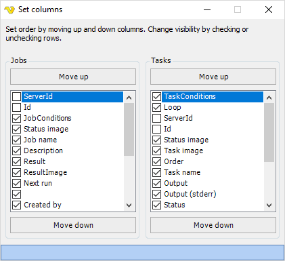Uncheck Result checkbox in Jobs list
The height and width of the screenshot is (261, 285).
coord(16,161)
